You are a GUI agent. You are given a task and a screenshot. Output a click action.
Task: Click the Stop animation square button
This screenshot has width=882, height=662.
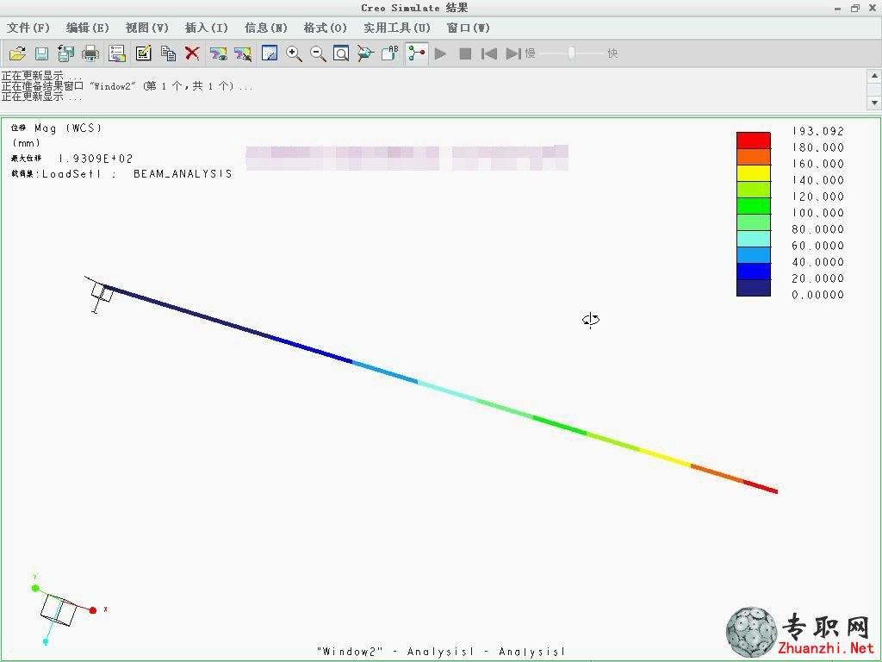(x=465, y=53)
